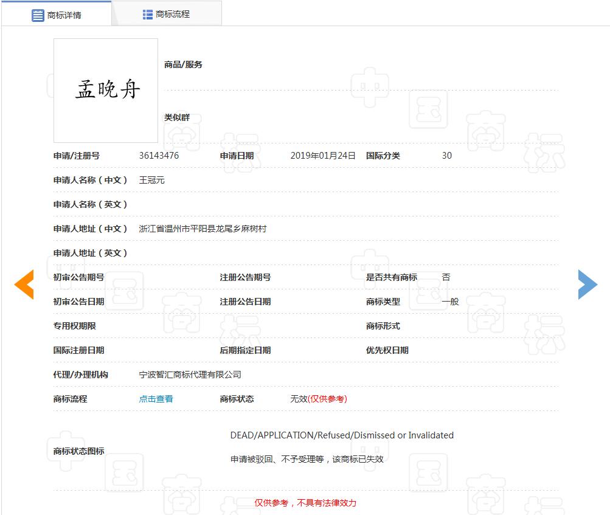The image size is (610, 515).
Task: Click the 申请被驳回 status explanation text
Action: click(307, 459)
